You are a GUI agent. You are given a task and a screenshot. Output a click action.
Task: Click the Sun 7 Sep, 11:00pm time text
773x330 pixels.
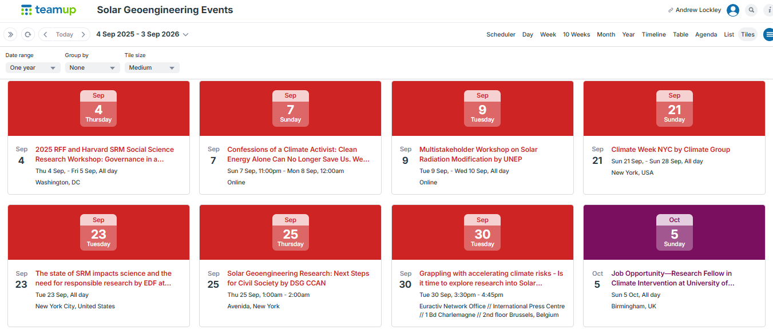pos(286,171)
